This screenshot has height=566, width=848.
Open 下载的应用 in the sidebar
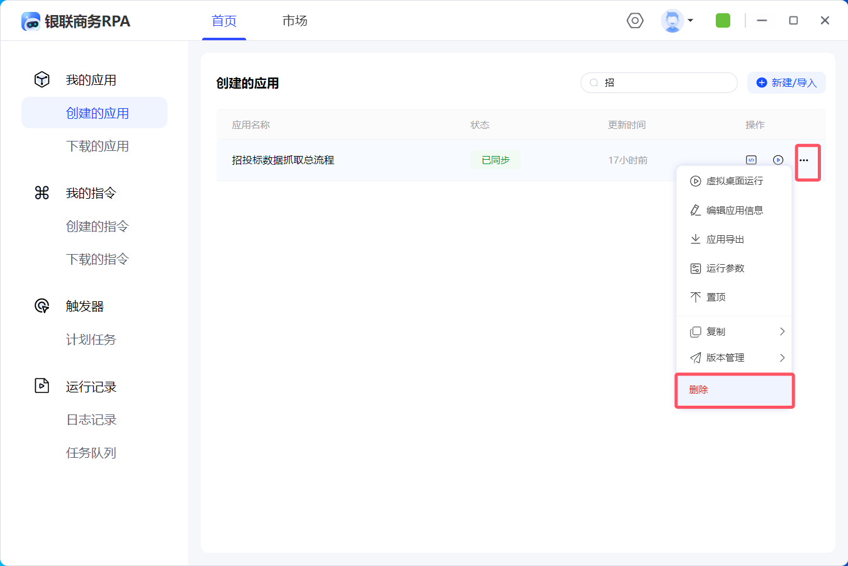[x=98, y=146]
